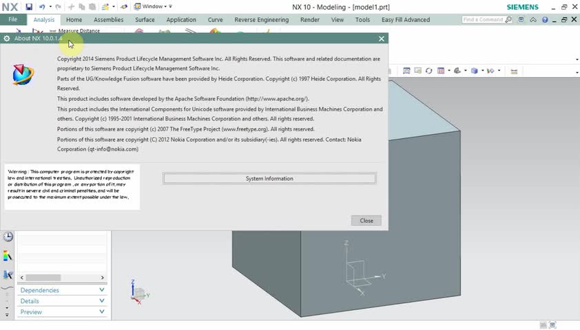
Task: Switch to the View tab
Action: point(338,19)
